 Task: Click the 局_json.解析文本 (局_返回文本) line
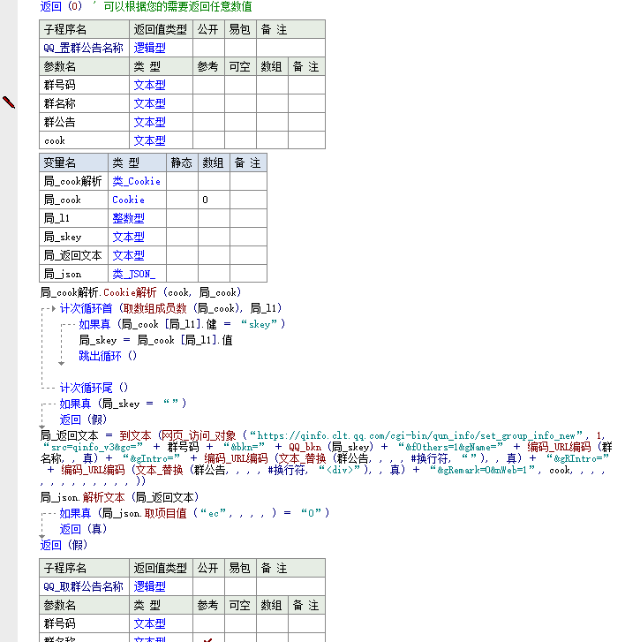(119, 497)
